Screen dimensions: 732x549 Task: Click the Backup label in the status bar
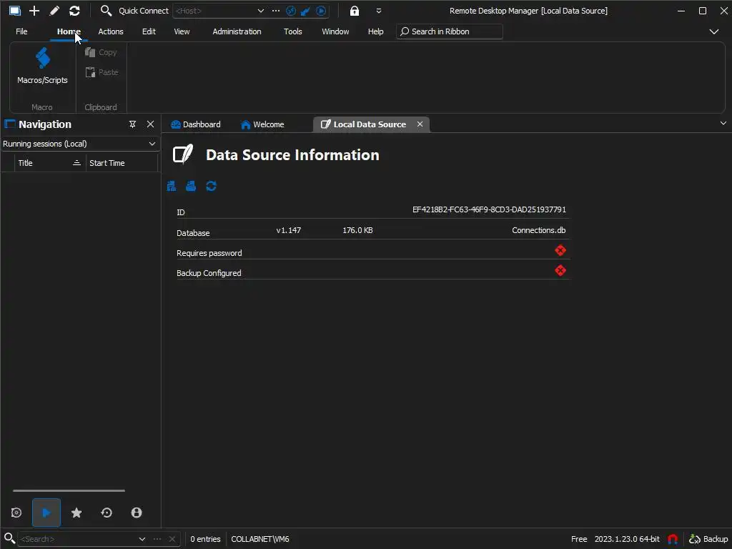(x=715, y=539)
